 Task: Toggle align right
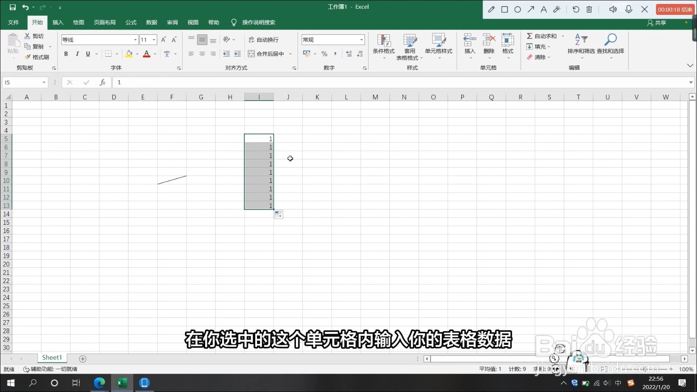pyautogui.click(x=213, y=54)
